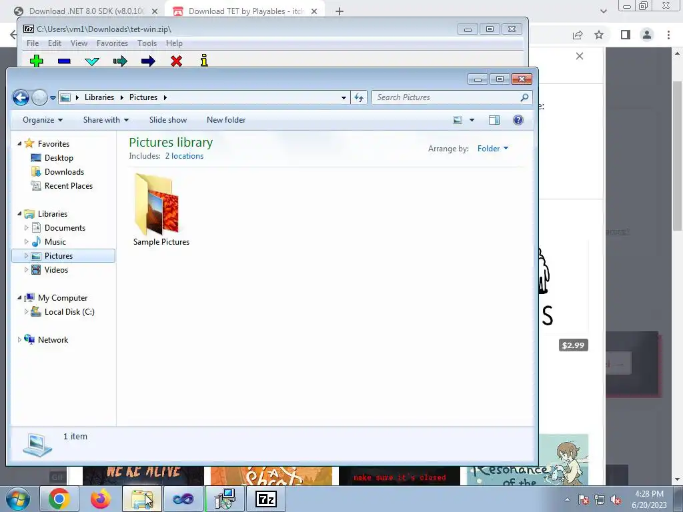The width and height of the screenshot is (683, 512).
Task: Collapse the My Computer tree section
Action: pyautogui.click(x=19, y=298)
